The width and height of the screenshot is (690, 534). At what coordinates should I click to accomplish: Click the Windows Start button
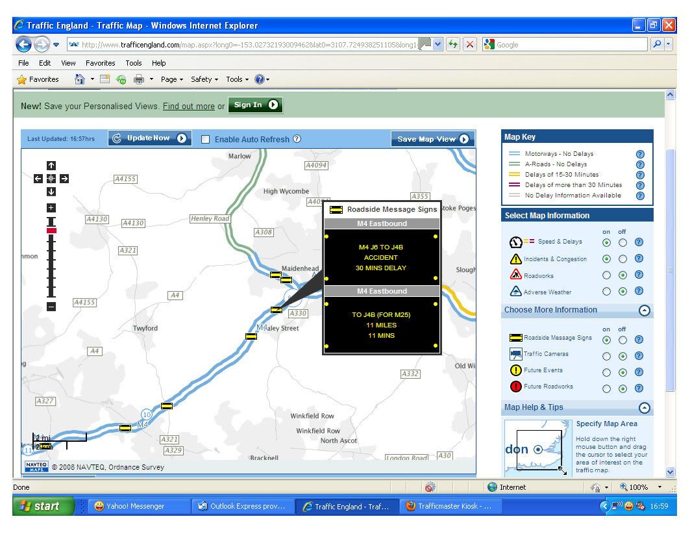click(43, 506)
